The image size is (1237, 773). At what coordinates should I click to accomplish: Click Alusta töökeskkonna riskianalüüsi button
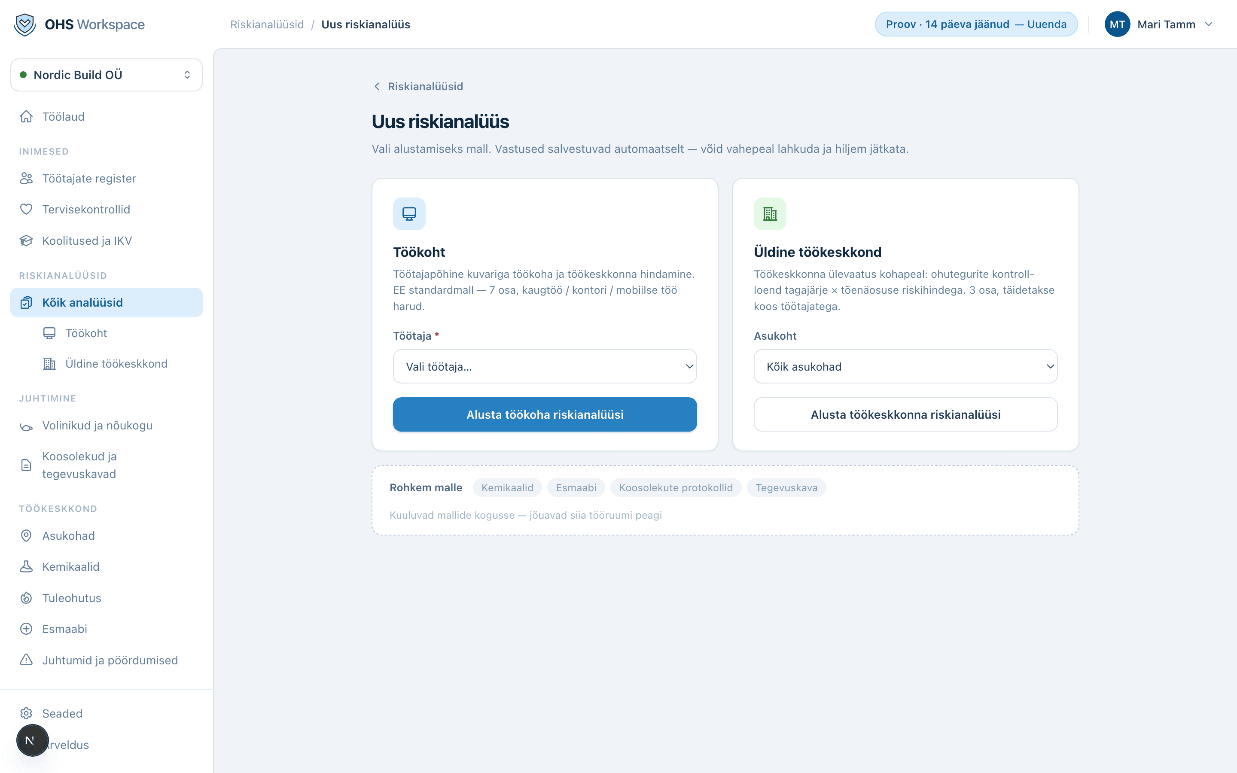tap(905, 414)
